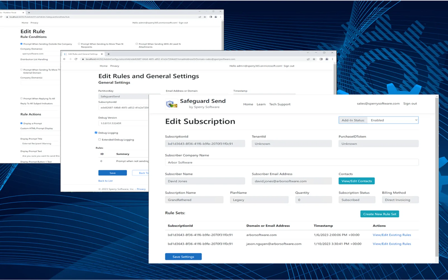Click share icon in Edit Rules browser address bar
The width and height of the screenshot is (448, 280).
308,59
